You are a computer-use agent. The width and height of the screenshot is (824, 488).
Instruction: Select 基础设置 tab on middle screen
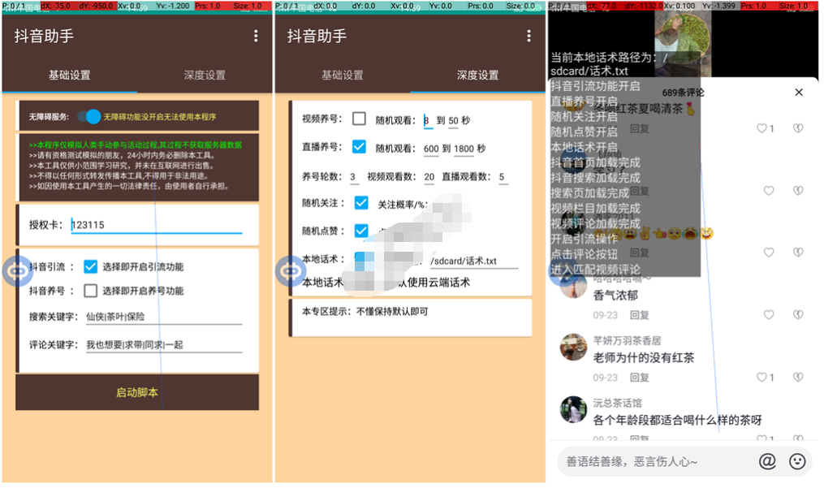(343, 76)
